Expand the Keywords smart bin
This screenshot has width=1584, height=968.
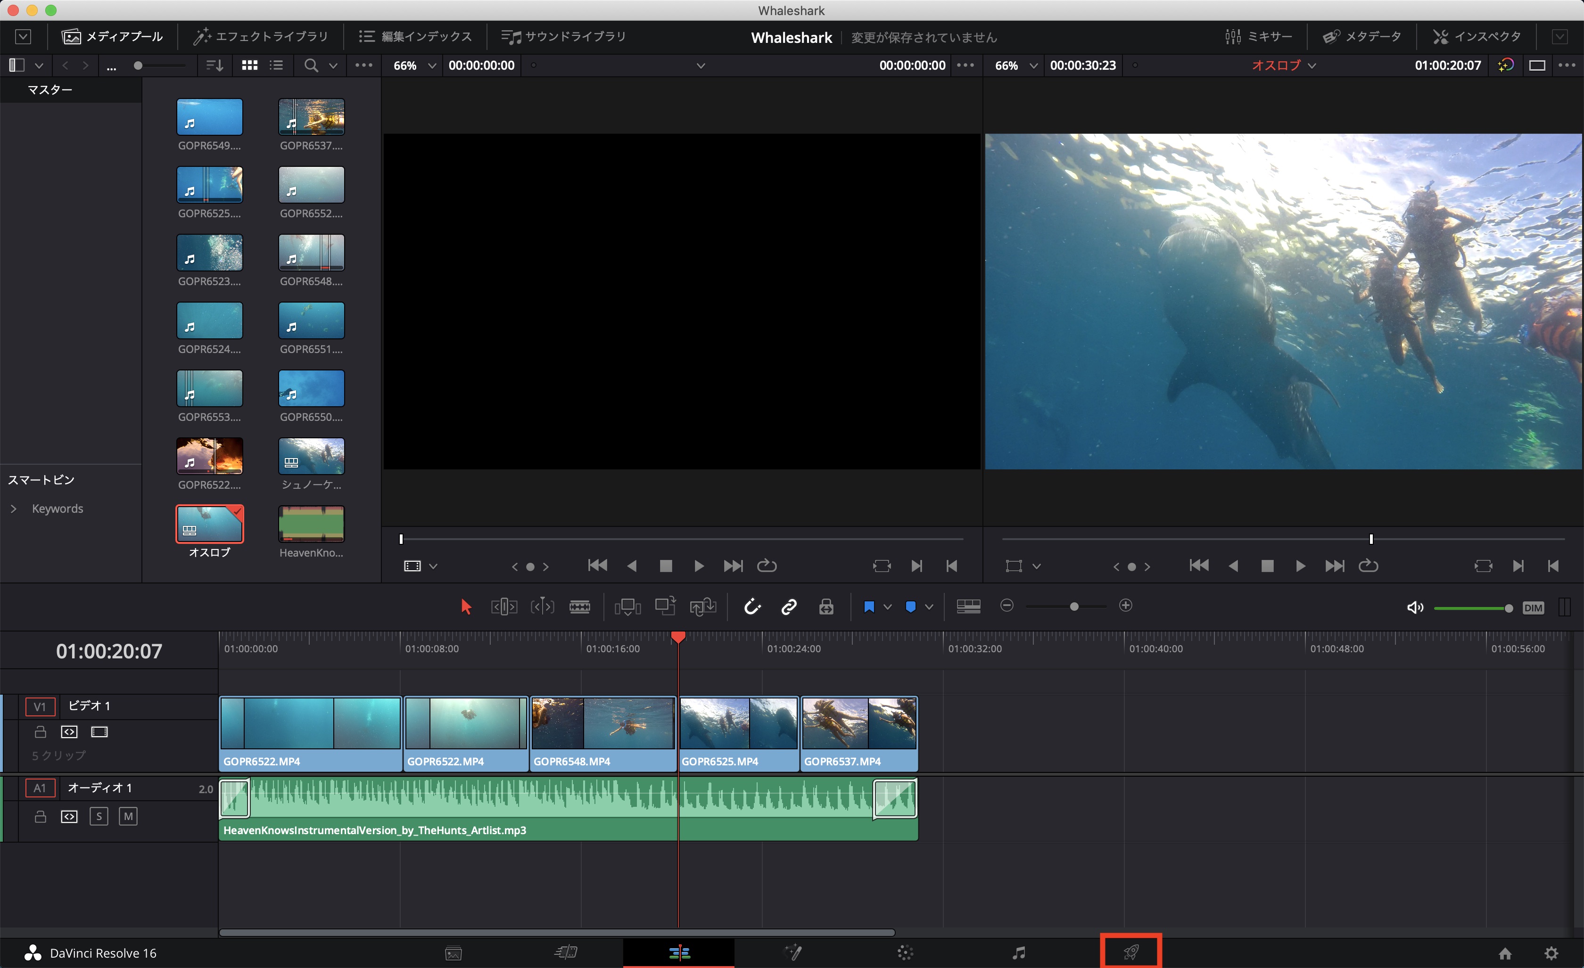click(x=14, y=509)
